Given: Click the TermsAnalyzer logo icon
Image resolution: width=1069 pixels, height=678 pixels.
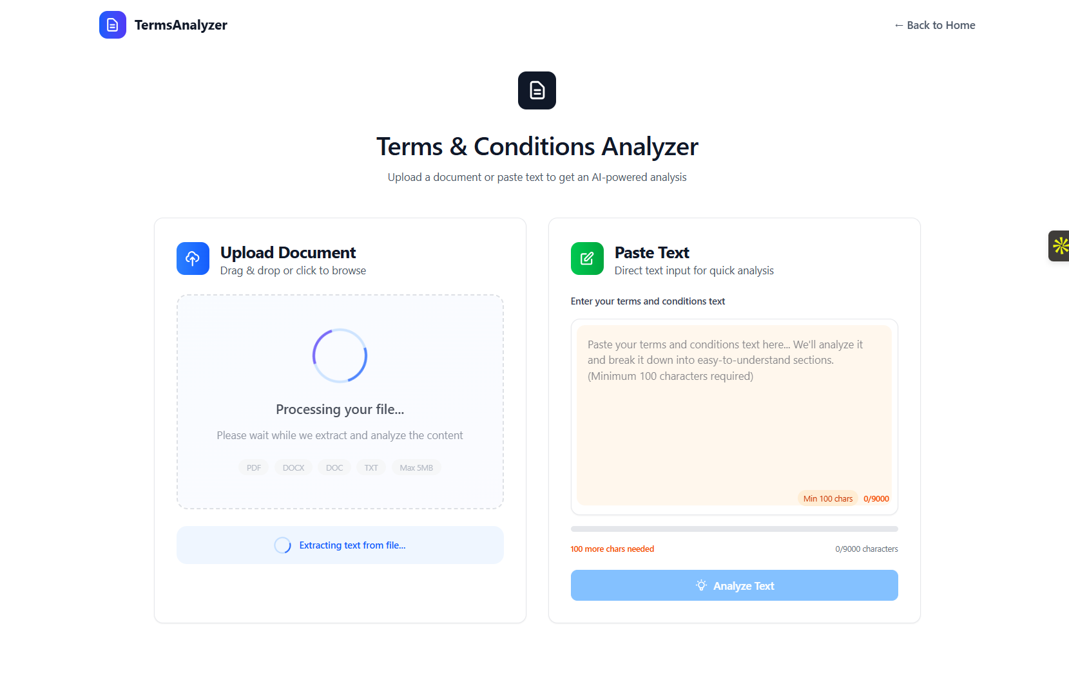Looking at the screenshot, I should tap(112, 25).
